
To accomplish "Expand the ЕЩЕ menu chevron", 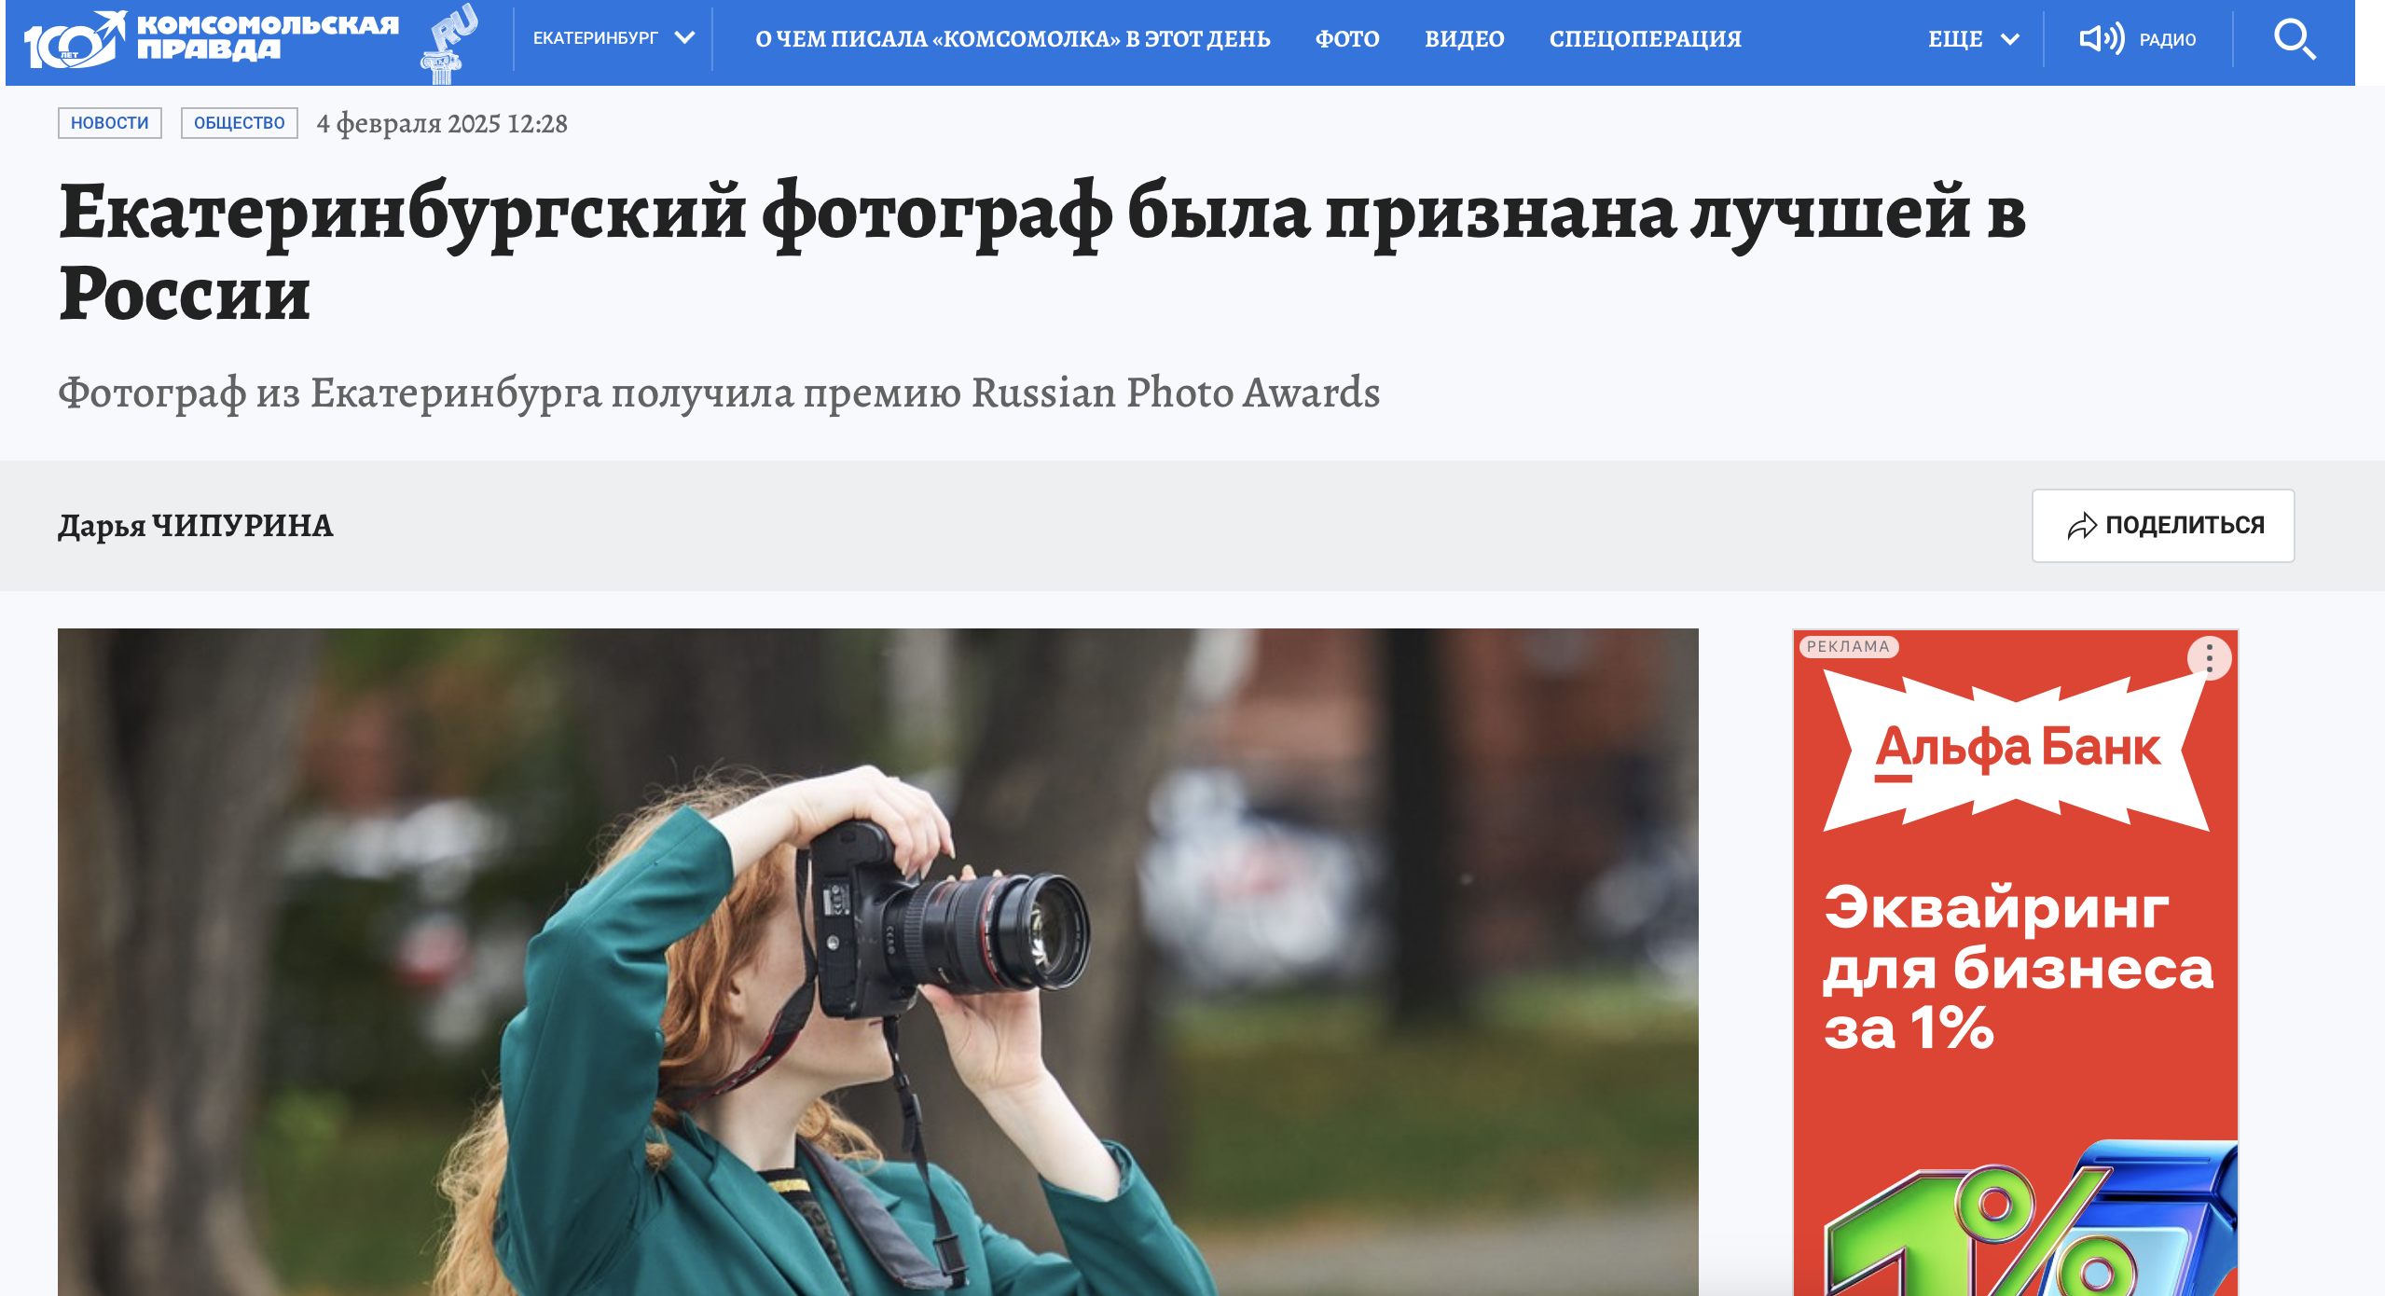I will [2010, 39].
